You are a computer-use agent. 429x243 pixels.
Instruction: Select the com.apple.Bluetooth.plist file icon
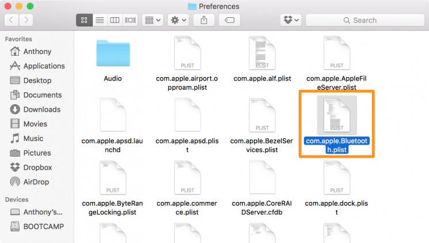tap(336, 115)
